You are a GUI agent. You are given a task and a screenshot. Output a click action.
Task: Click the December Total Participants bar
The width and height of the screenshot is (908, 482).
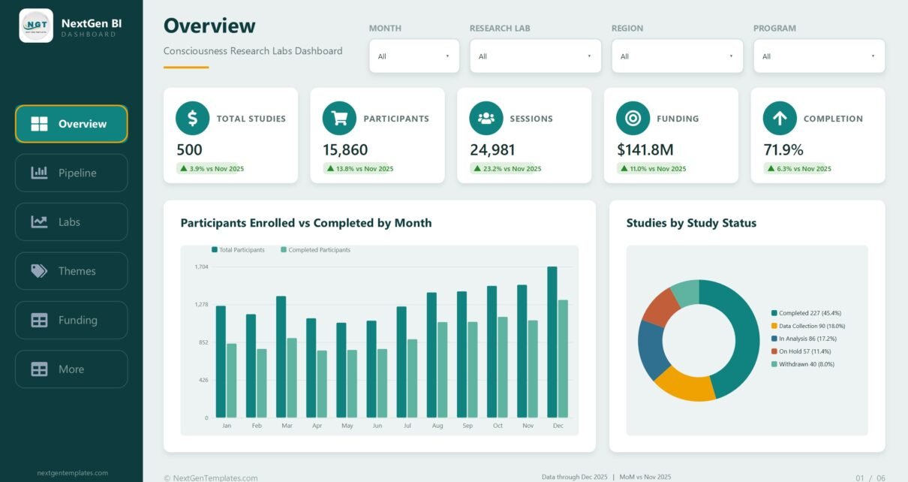coord(552,342)
